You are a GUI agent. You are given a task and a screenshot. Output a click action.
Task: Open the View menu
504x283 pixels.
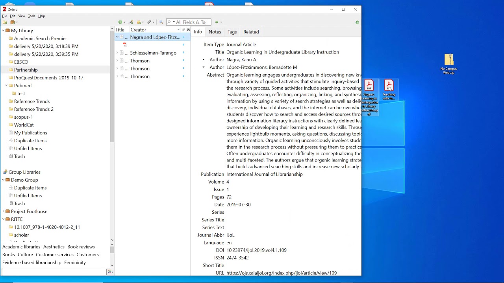point(22,16)
